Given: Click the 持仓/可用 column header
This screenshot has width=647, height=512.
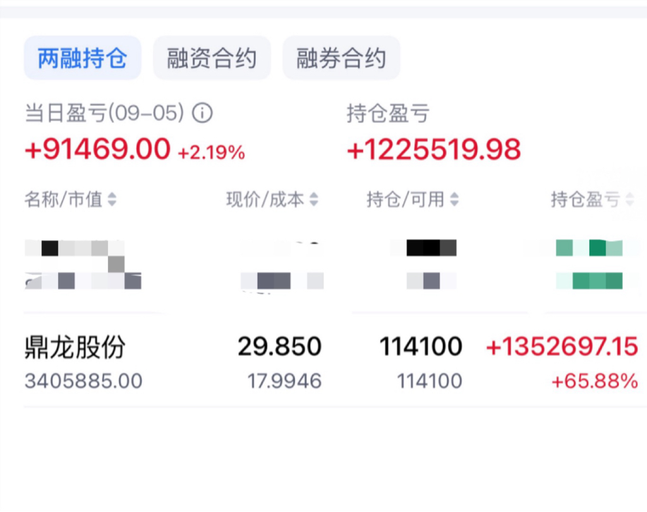Looking at the screenshot, I should [406, 200].
